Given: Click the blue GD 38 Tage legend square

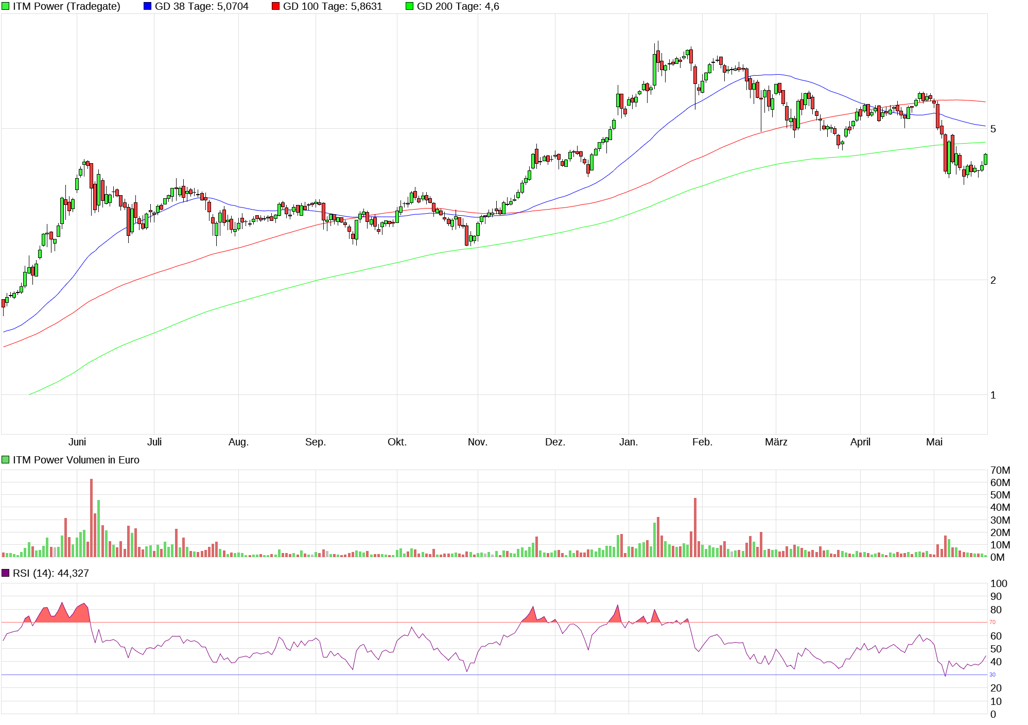Looking at the screenshot, I should [x=147, y=6].
